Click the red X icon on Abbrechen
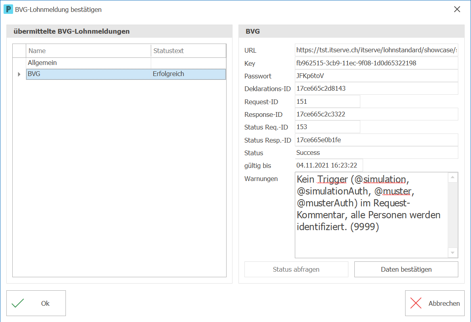The height and width of the screenshot is (322, 471). (x=416, y=303)
